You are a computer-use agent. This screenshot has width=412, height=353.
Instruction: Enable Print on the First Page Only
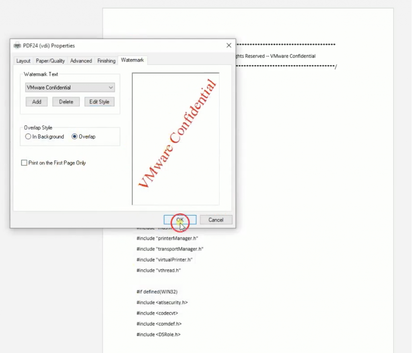[54, 163]
